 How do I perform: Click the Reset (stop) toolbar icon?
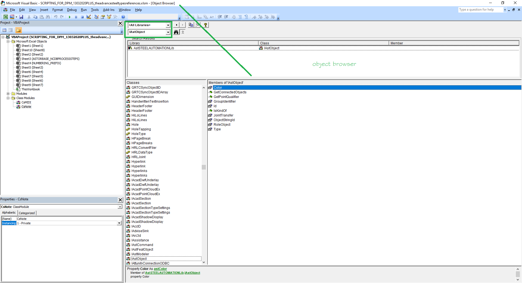(82, 17)
